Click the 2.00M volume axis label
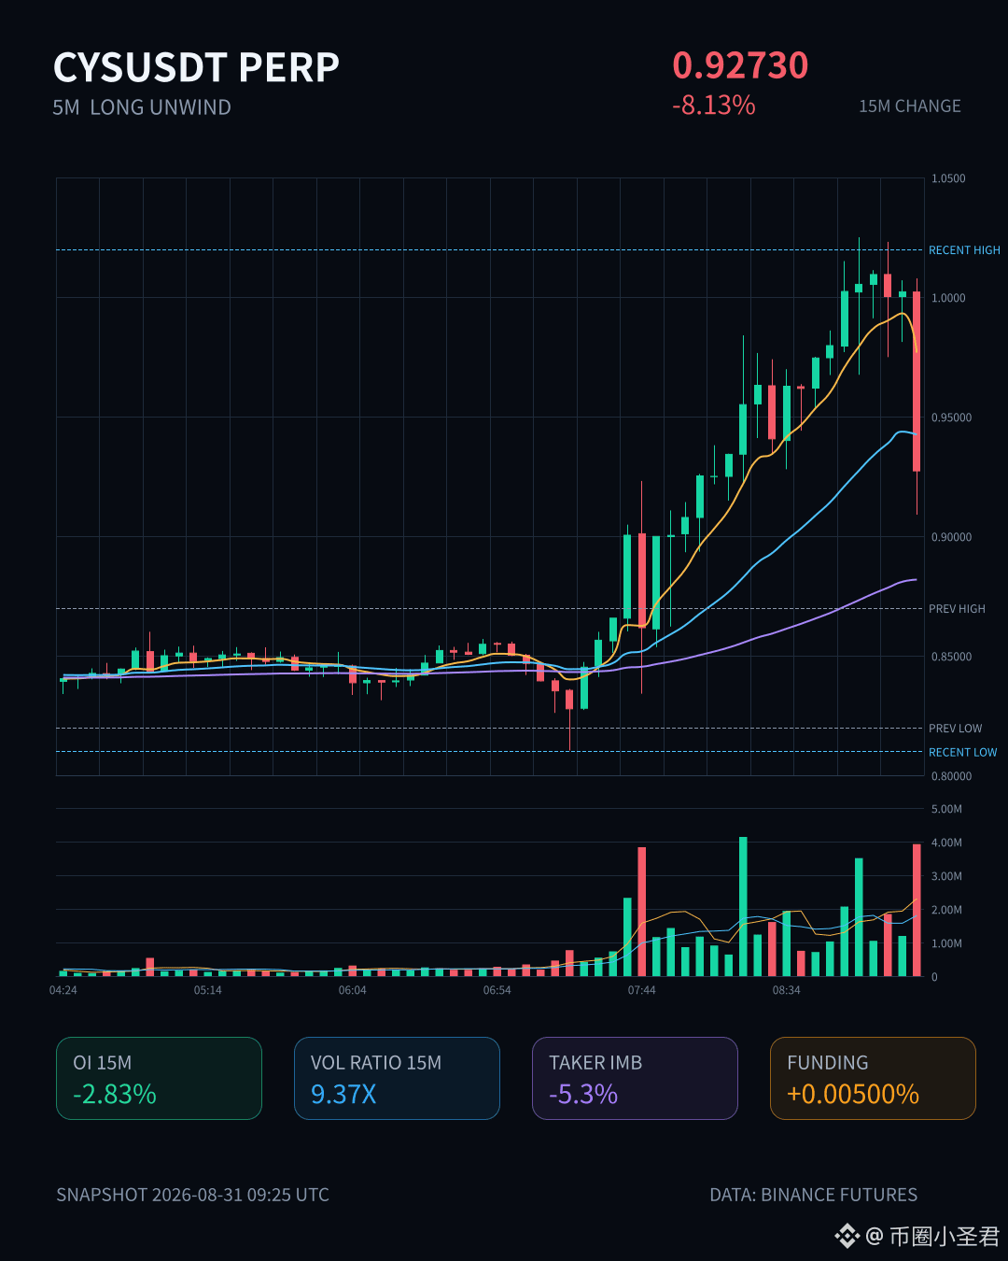The image size is (1008, 1261). click(946, 910)
